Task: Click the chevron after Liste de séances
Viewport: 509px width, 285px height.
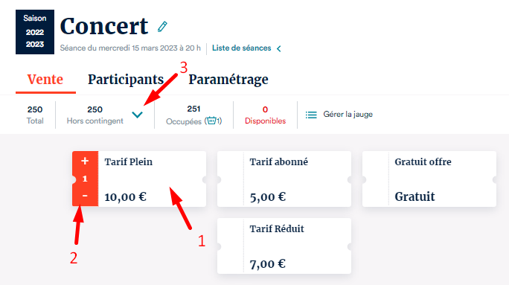Action: [x=279, y=48]
